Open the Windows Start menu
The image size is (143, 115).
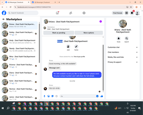click(x=3, y=108)
